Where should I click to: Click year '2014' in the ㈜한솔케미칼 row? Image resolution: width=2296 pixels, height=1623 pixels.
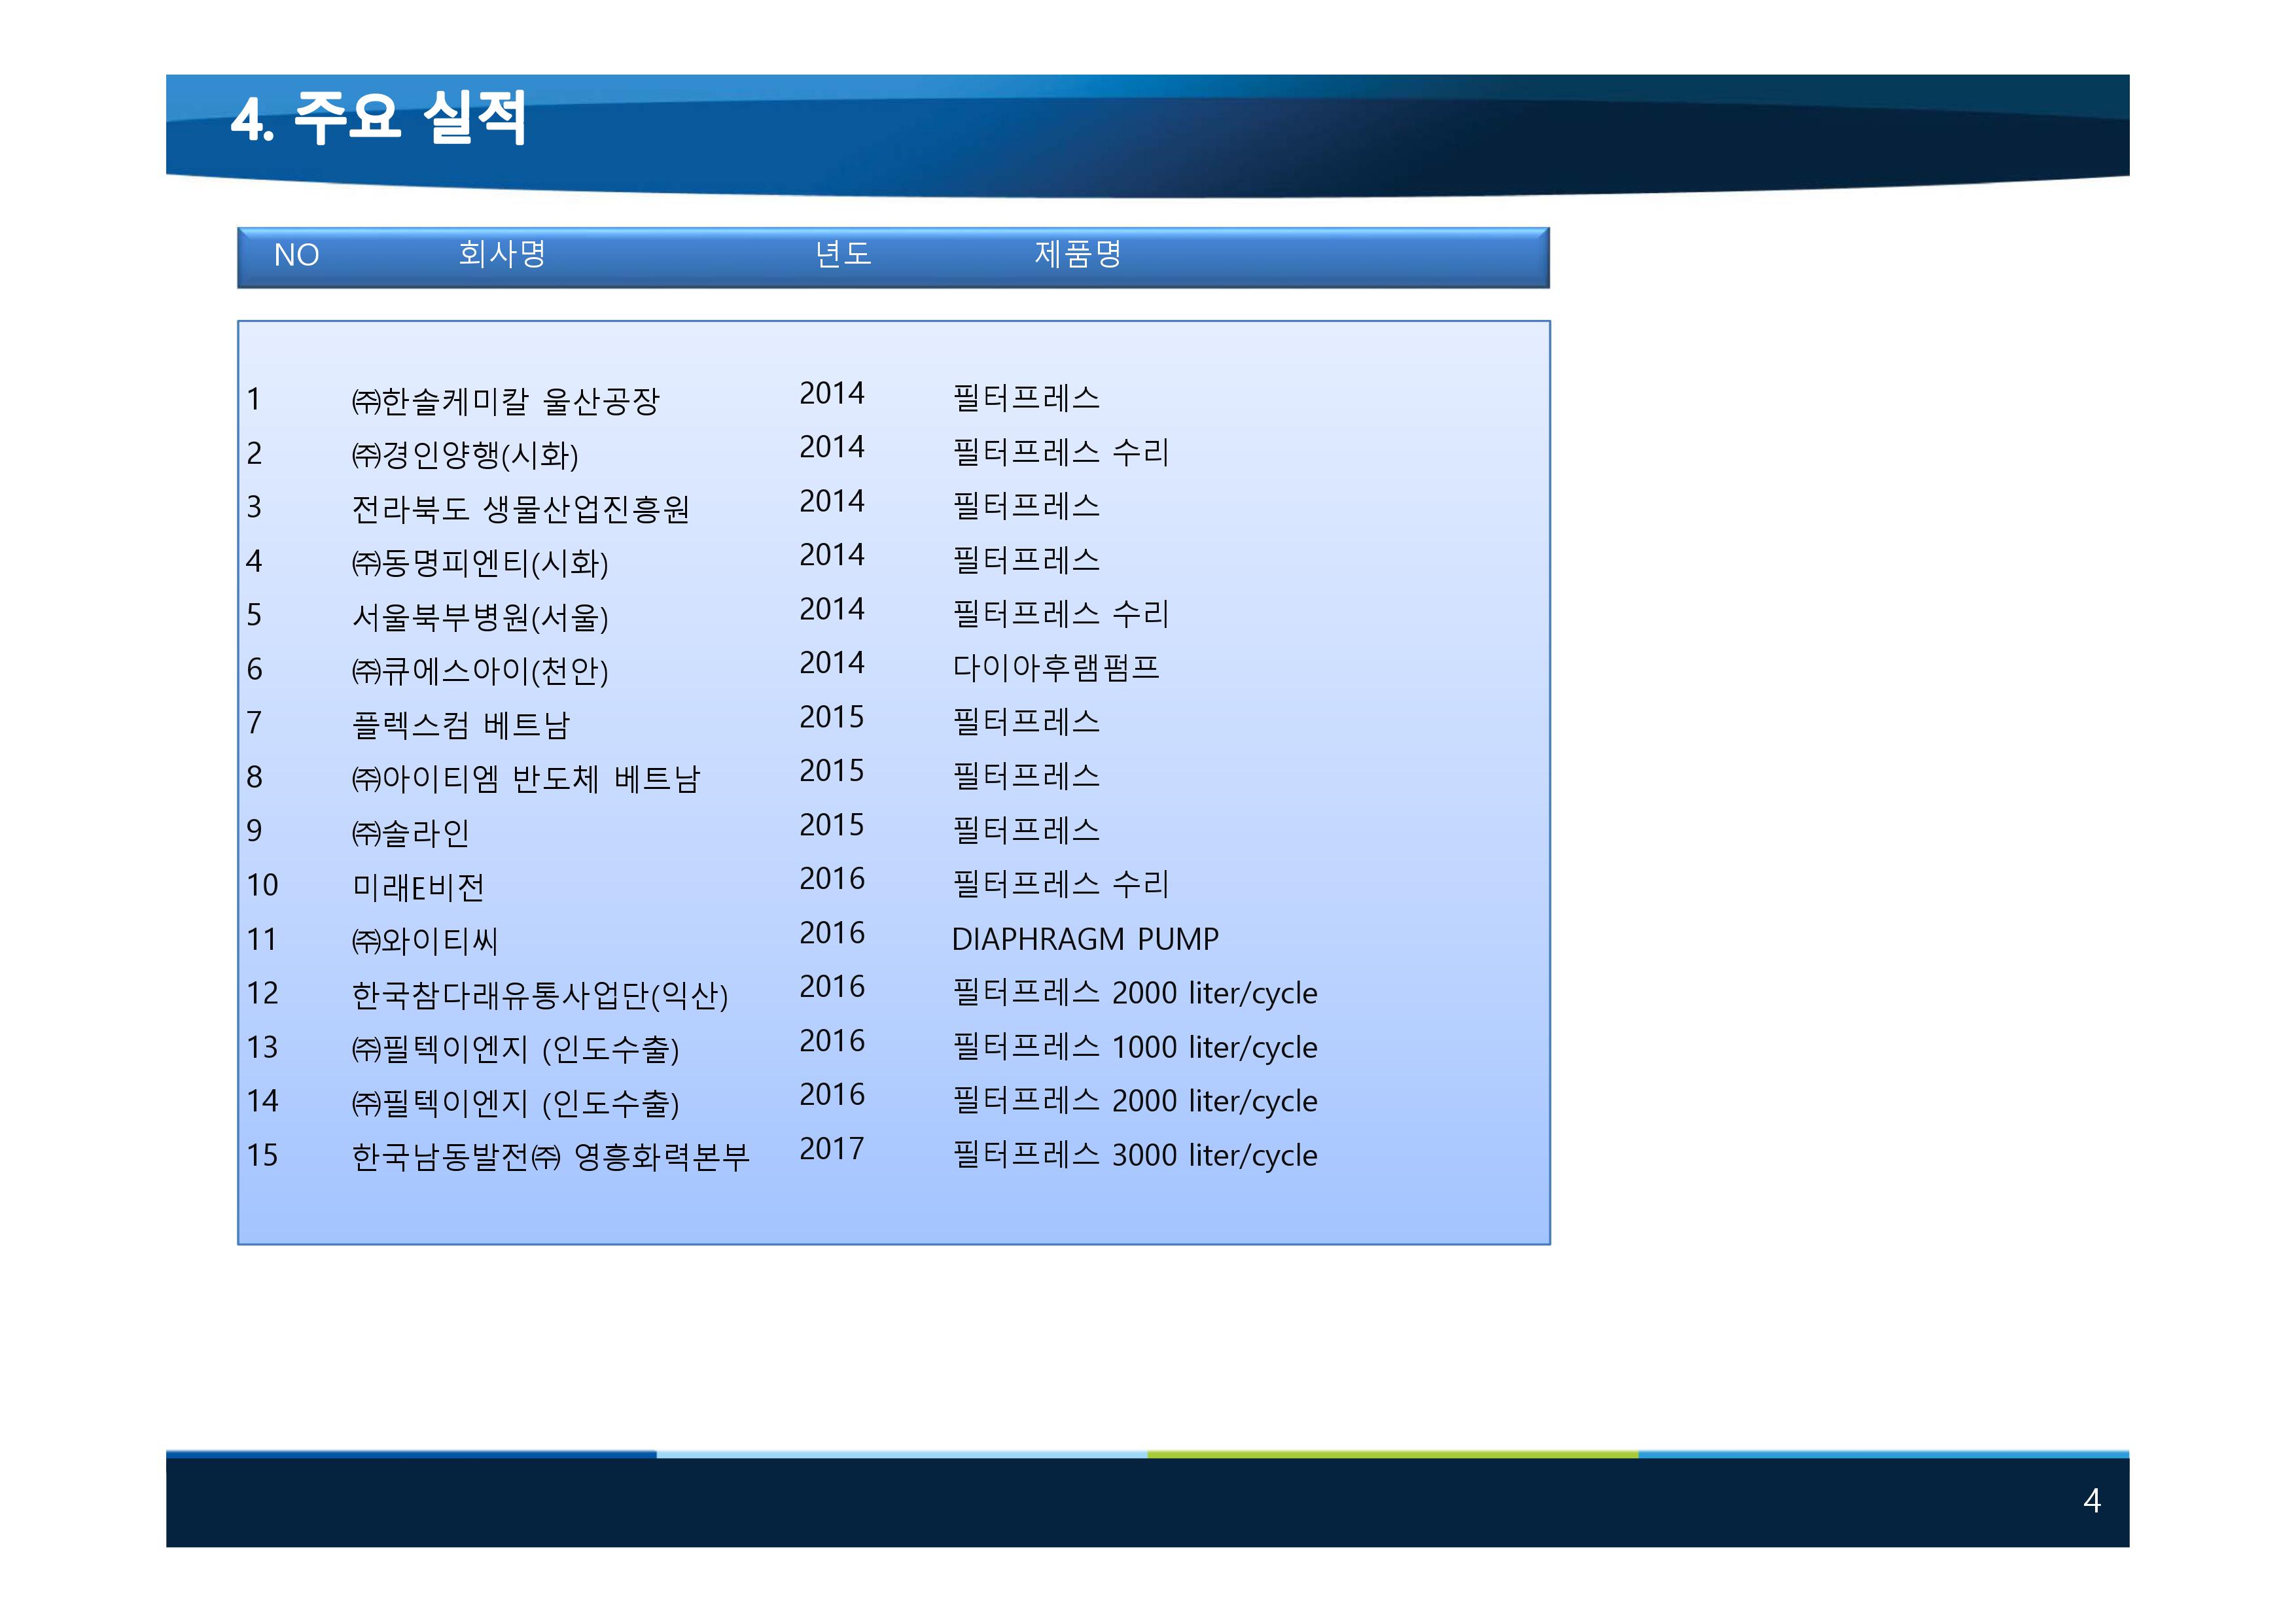point(831,393)
